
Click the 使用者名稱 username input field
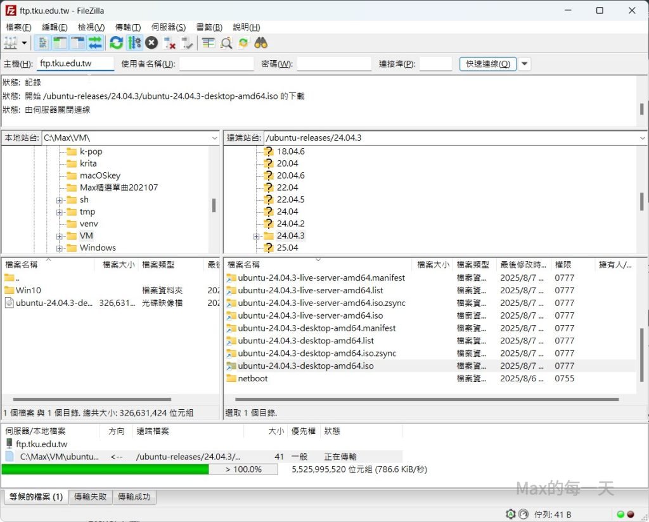(216, 64)
